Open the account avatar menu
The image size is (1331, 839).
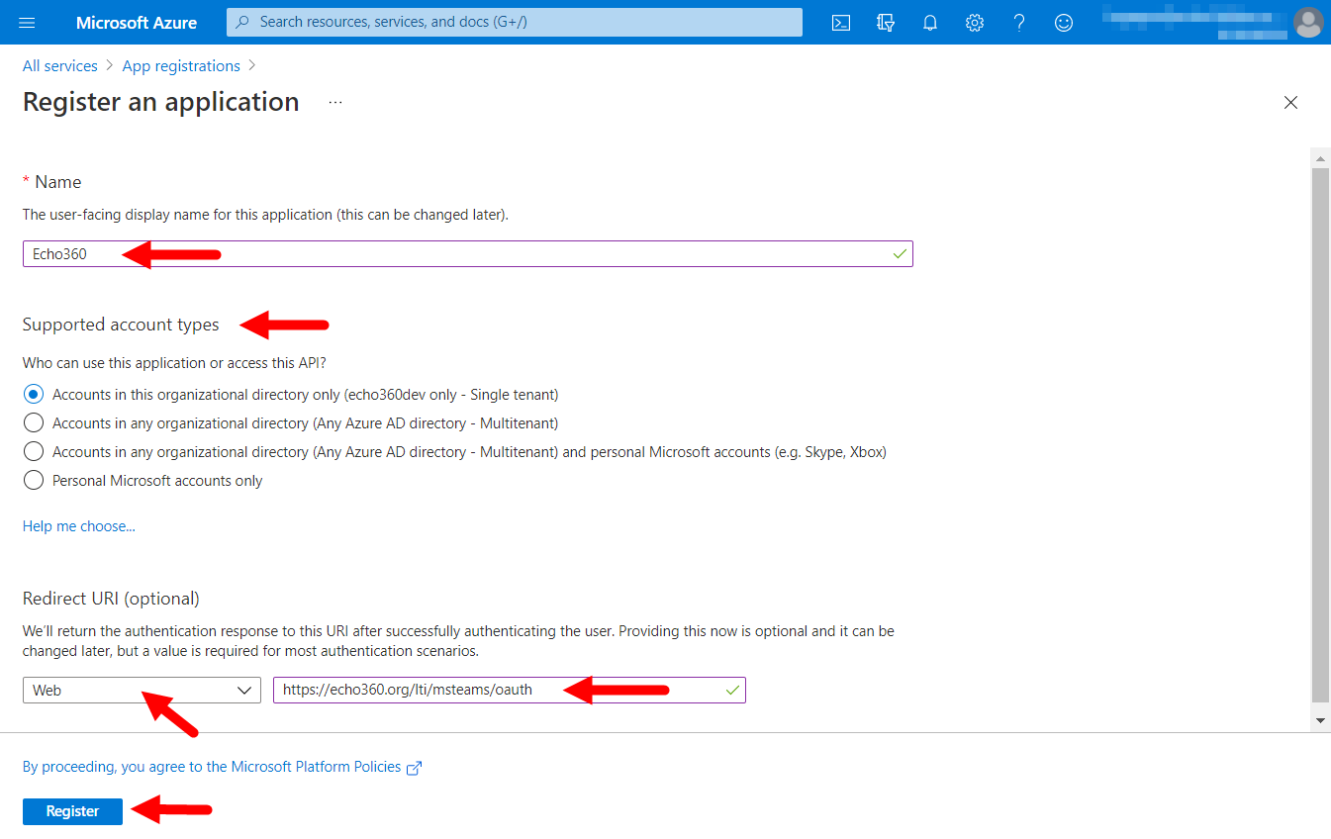[1308, 22]
